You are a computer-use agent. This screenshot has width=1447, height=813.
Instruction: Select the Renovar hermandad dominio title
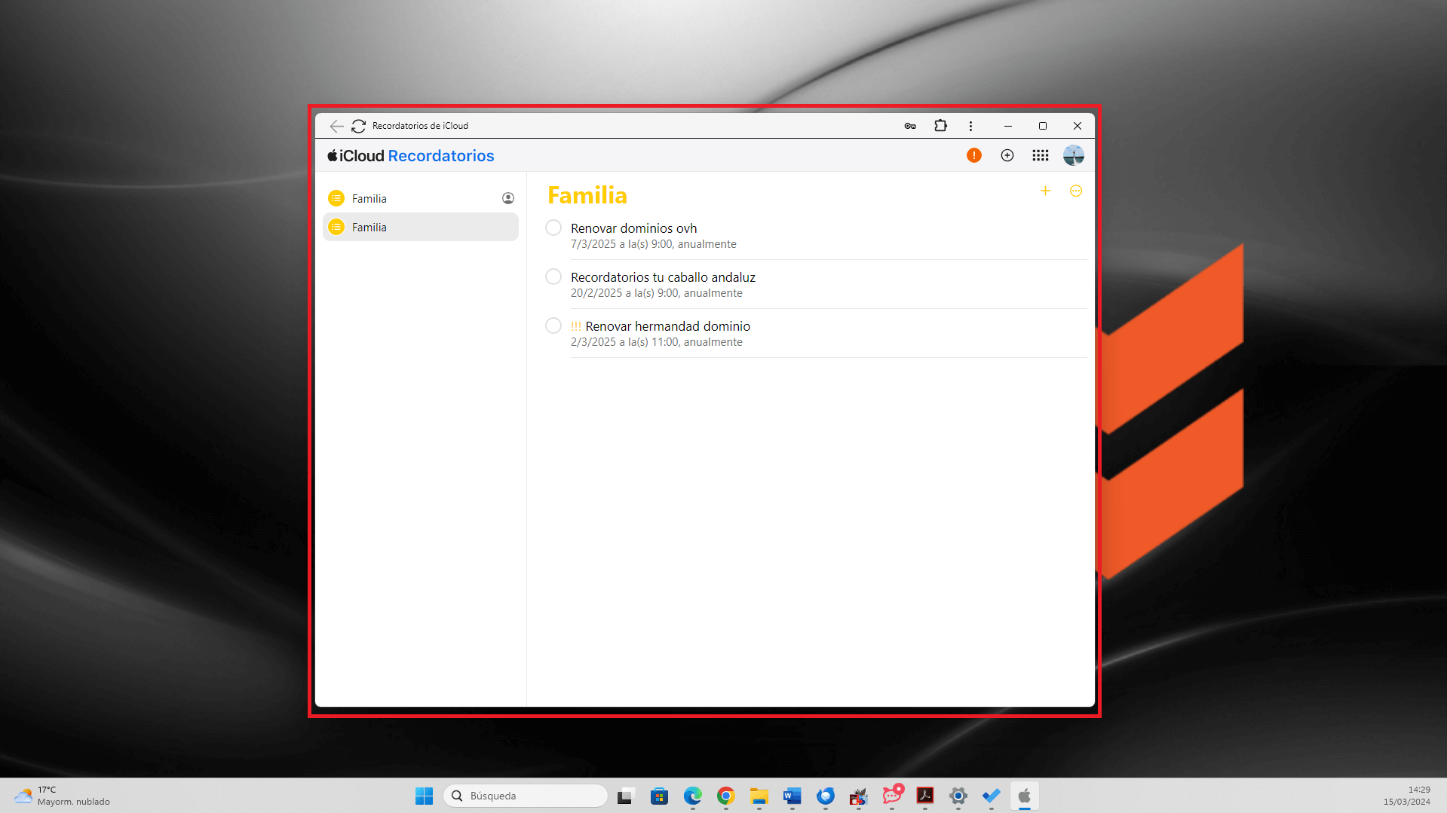(667, 326)
